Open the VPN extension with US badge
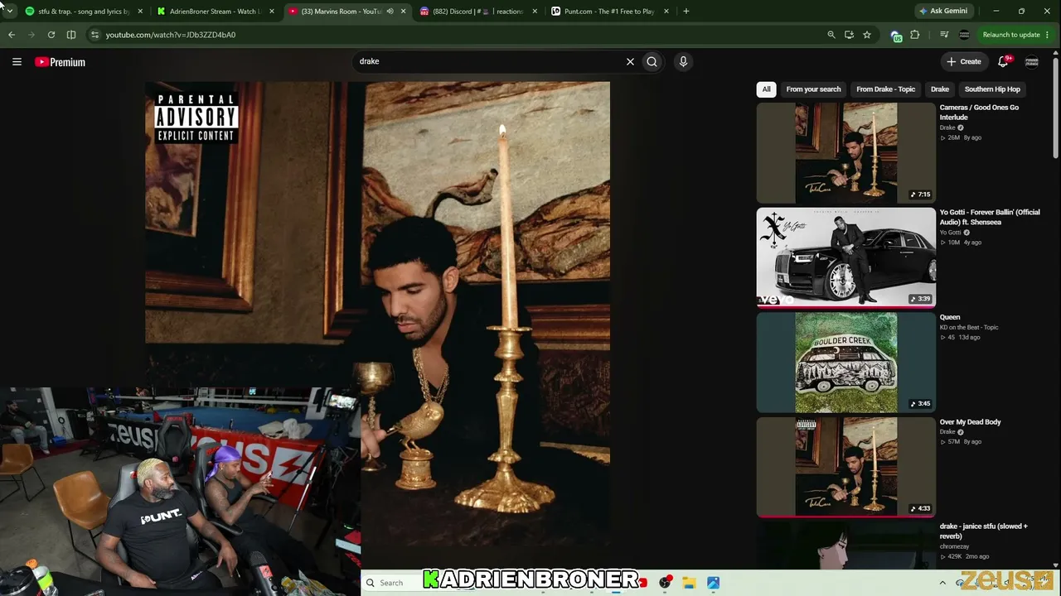Screen dimensions: 1061x596 pyautogui.click(x=896, y=35)
